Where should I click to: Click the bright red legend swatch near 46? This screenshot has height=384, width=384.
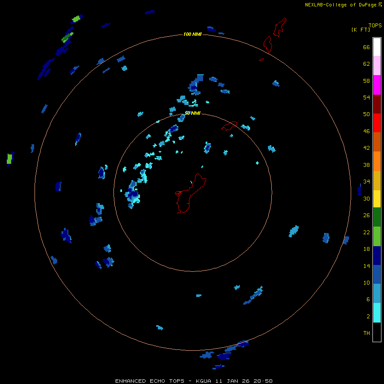click(x=377, y=123)
